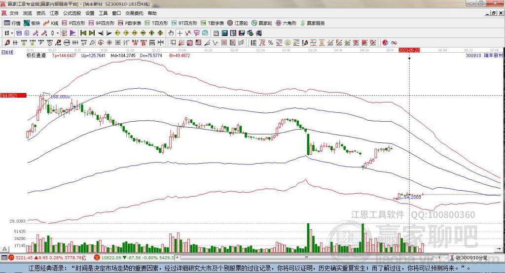Image resolution: width=505 pixels, height=273 pixels.
Task: Open the 工具 menu
Action: 103,13
